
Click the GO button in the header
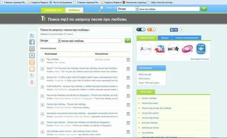tap(204, 9)
